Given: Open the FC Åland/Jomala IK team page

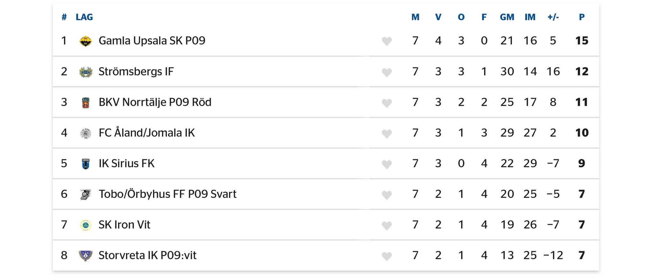Looking at the screenshot, I should 146,133.
